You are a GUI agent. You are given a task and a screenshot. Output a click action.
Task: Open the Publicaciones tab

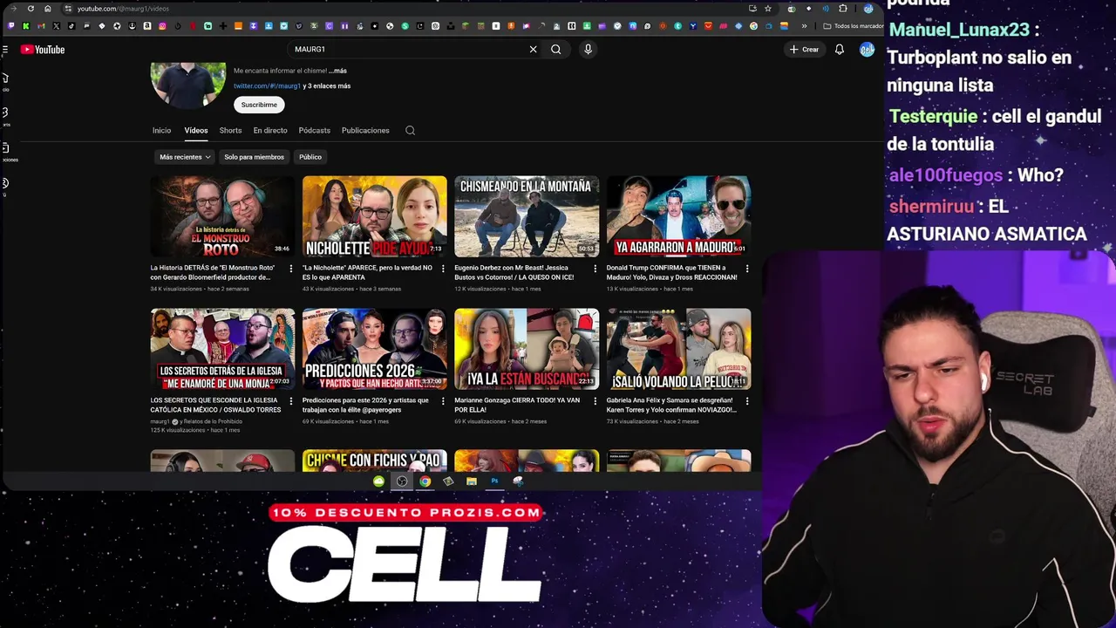365,131
